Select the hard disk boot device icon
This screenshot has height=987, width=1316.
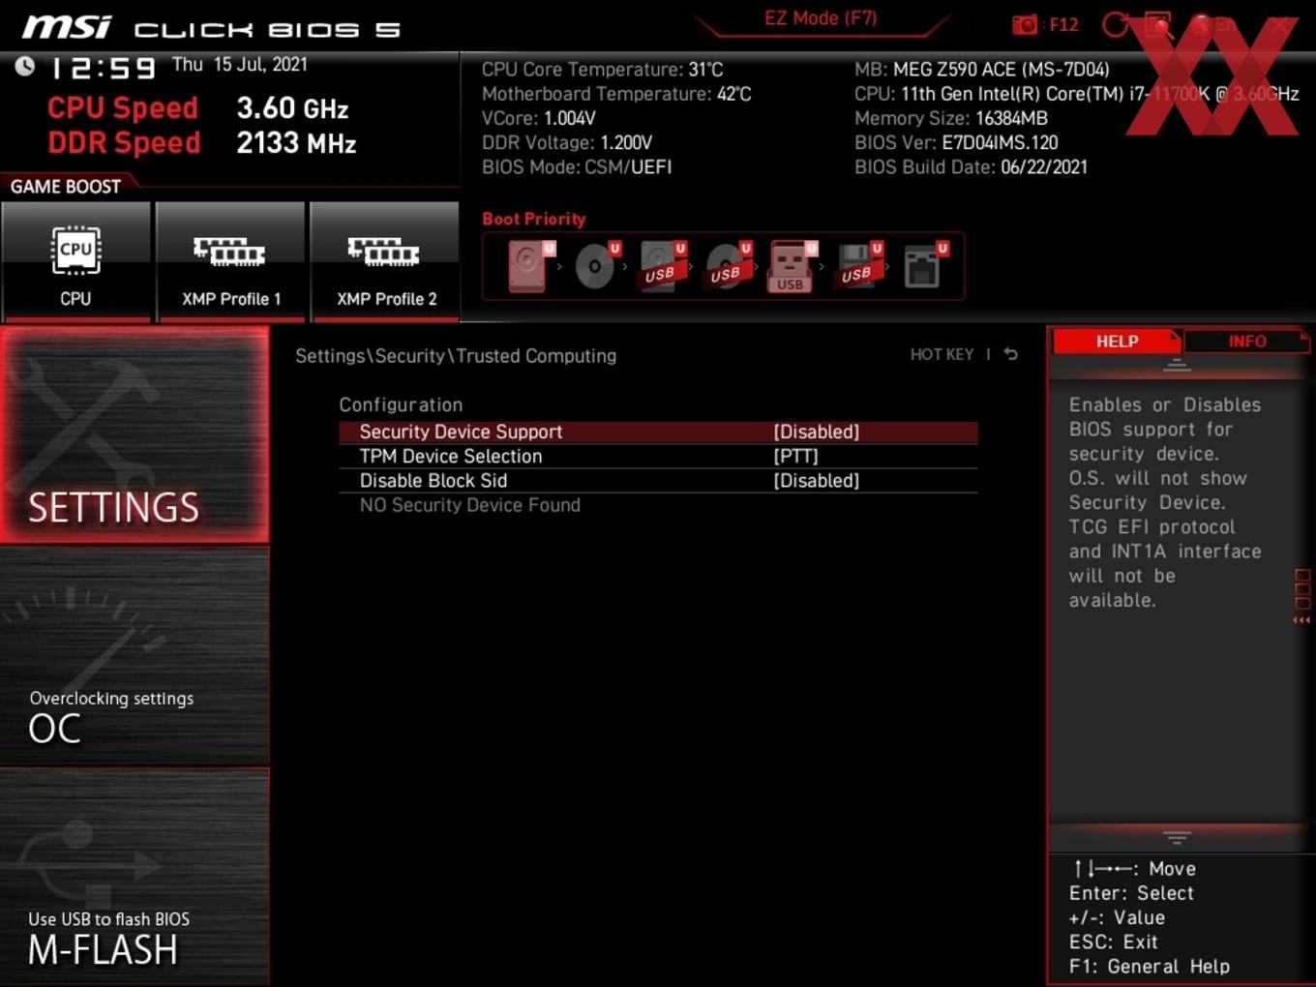click(x=529, y=266)
